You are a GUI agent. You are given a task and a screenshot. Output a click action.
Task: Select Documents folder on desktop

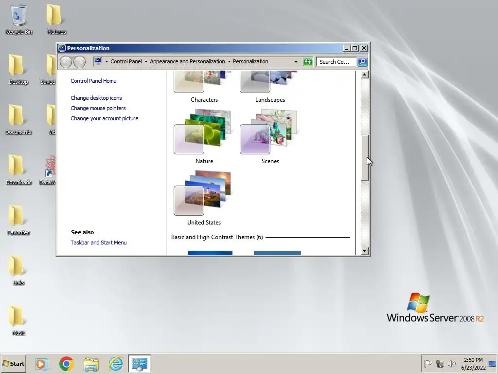18,120
